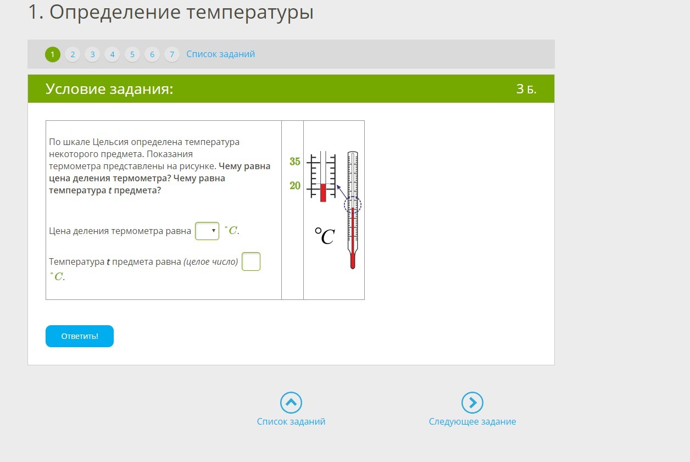Image resolution: width=690 pixels, height=462 pixels.
Task: Click the Список заданий text link at the bottom
Action: coord(291,421)
